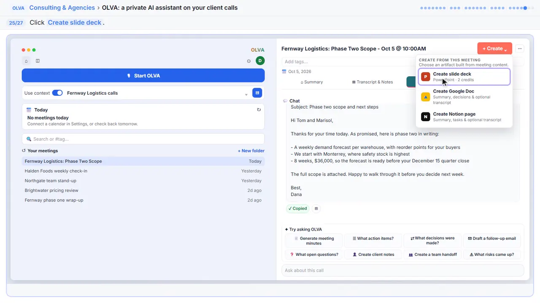Open the menu icon beside Copied
Viewport: 540px width, 303px height.
click(316, 208)
